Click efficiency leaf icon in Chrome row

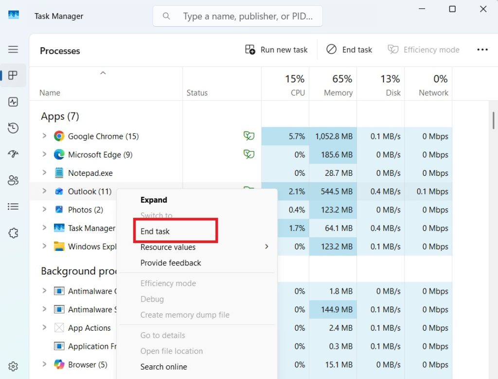[249, 136]
